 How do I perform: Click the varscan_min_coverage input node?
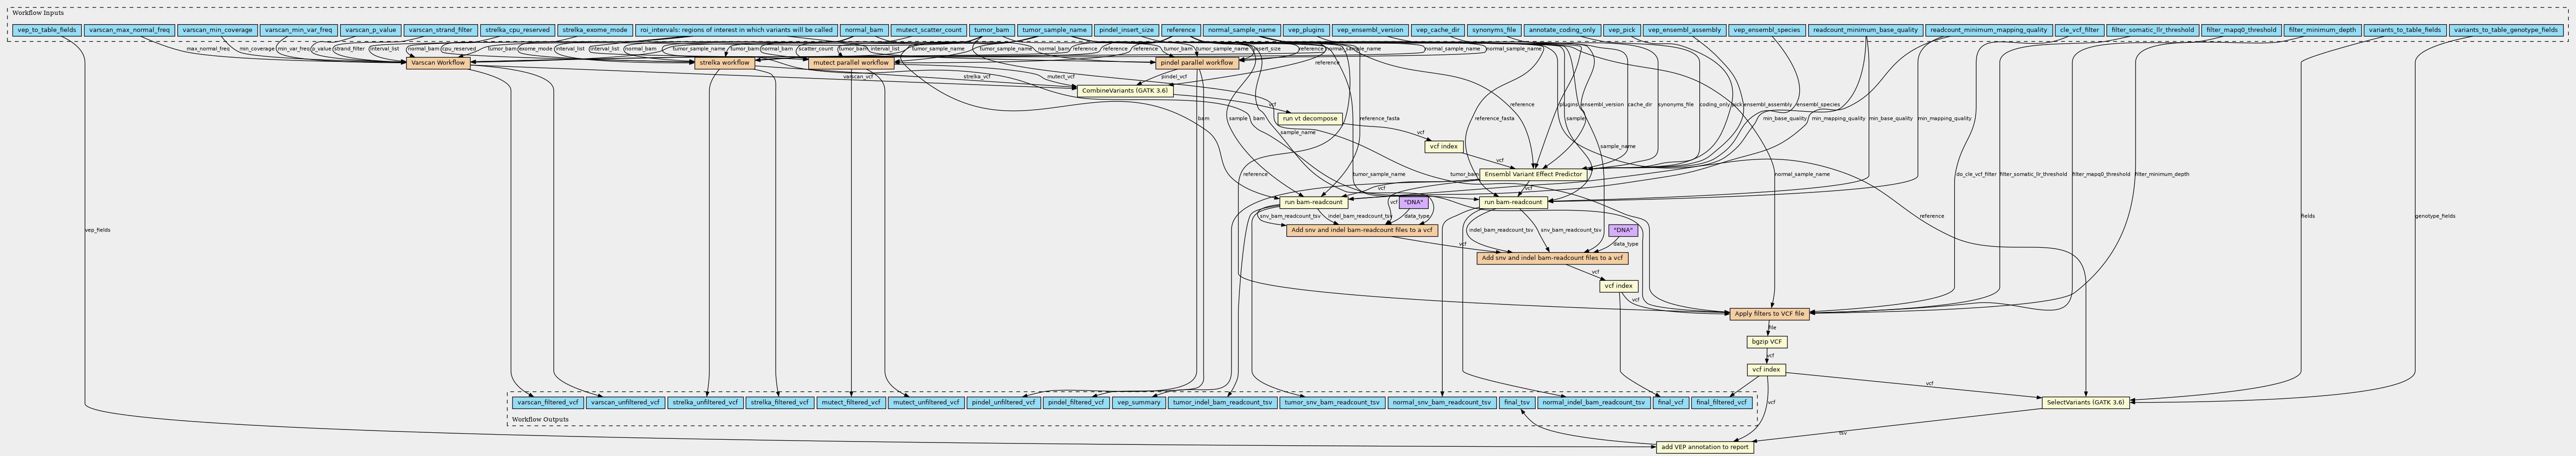pos(217,30)
